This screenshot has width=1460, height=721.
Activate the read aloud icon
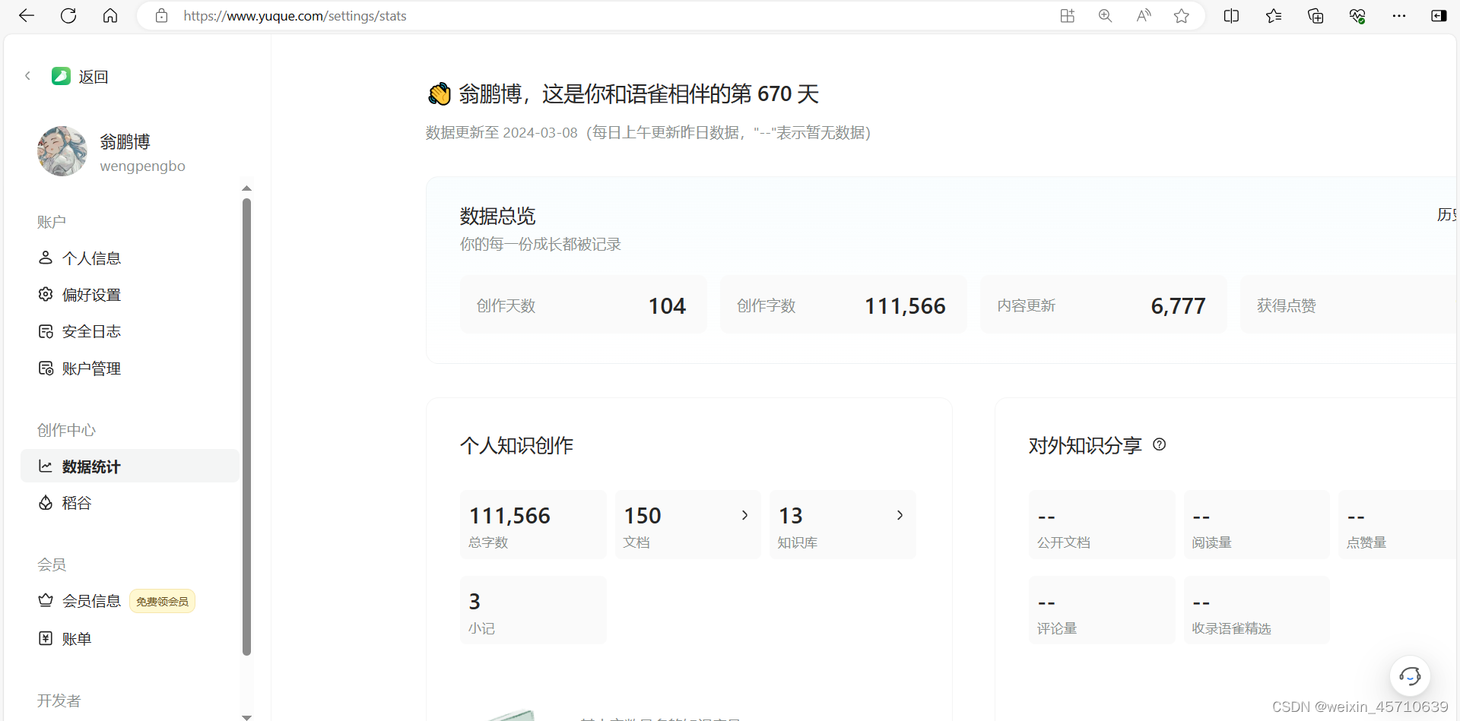point(1144,16)
